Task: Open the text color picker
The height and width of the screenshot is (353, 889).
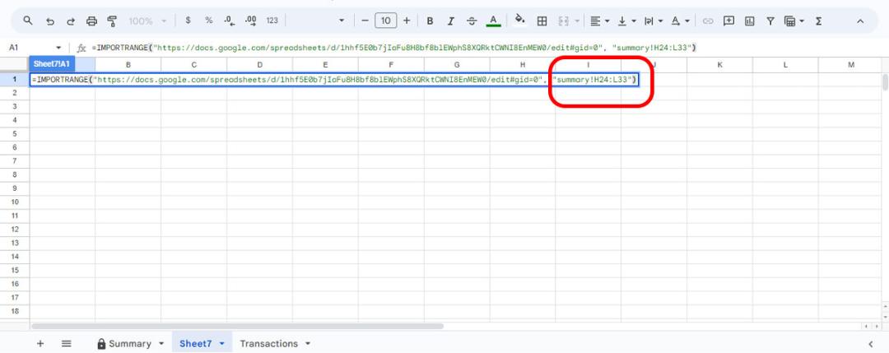Action: (x=493, y=21)
